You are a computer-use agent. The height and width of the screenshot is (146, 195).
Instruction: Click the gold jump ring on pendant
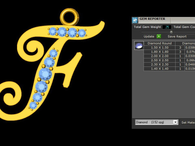click(69, 17)
